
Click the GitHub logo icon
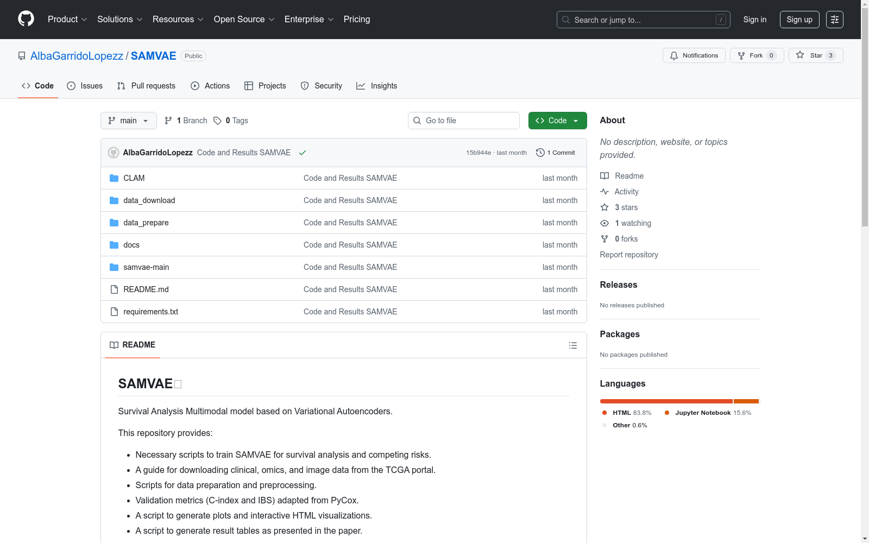tap(26, 19)
